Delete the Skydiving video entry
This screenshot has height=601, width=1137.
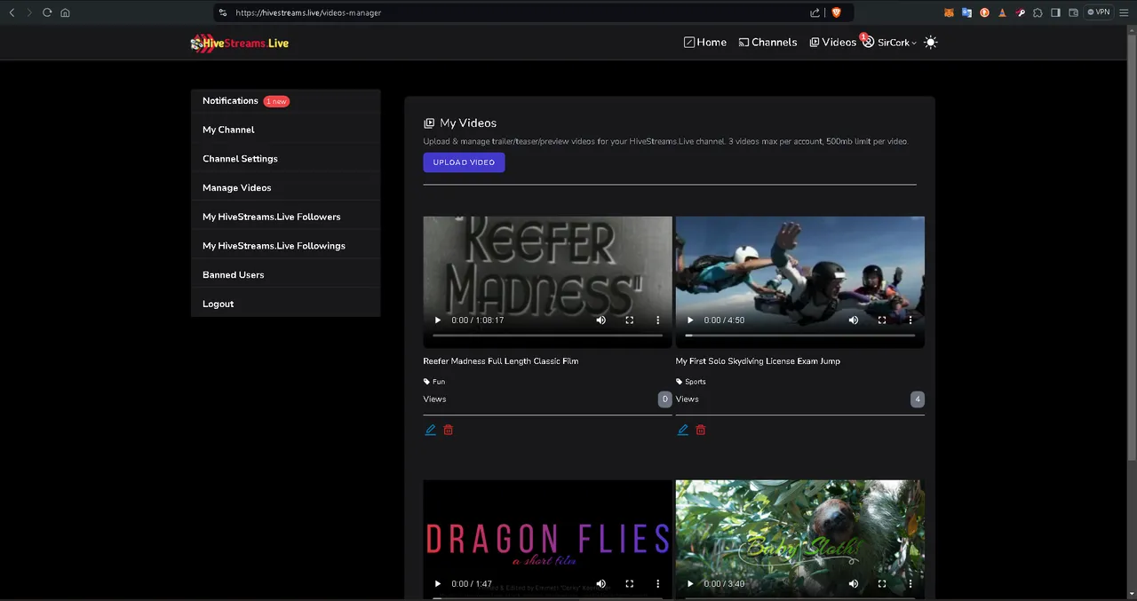pos(701,430)
